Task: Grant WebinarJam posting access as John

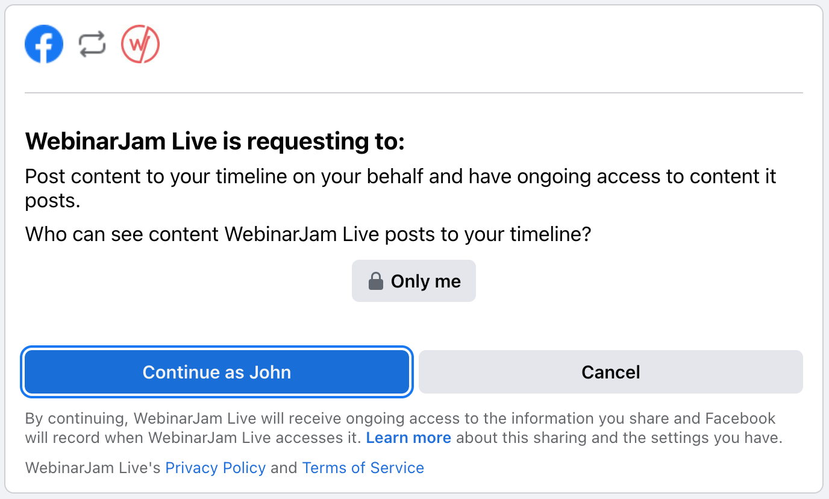Action: [216, 372]
